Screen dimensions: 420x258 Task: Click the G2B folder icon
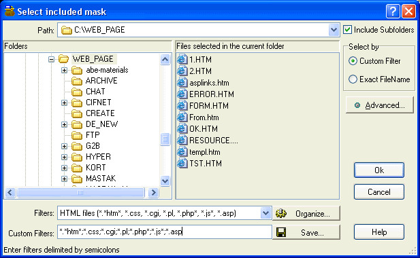point(77,147)
